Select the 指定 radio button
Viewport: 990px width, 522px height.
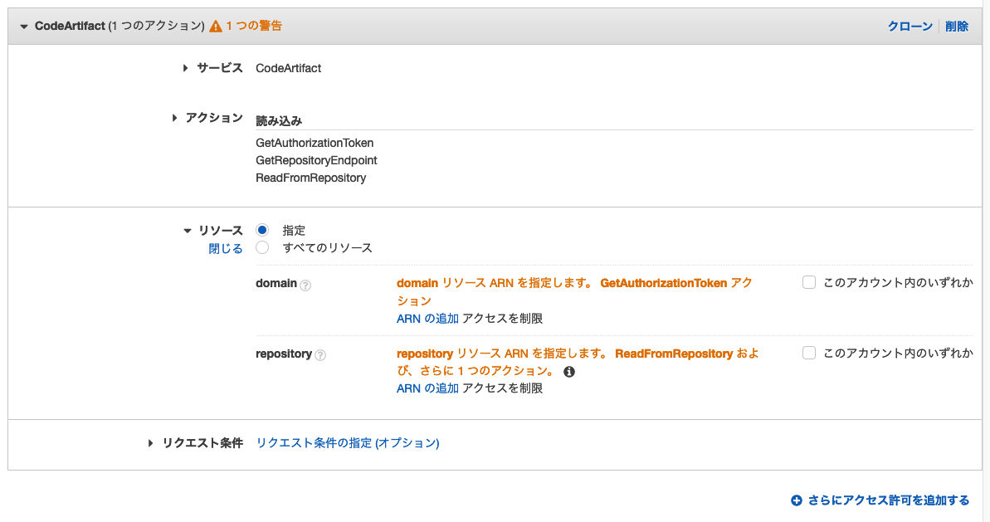click(x=262, y=230)
